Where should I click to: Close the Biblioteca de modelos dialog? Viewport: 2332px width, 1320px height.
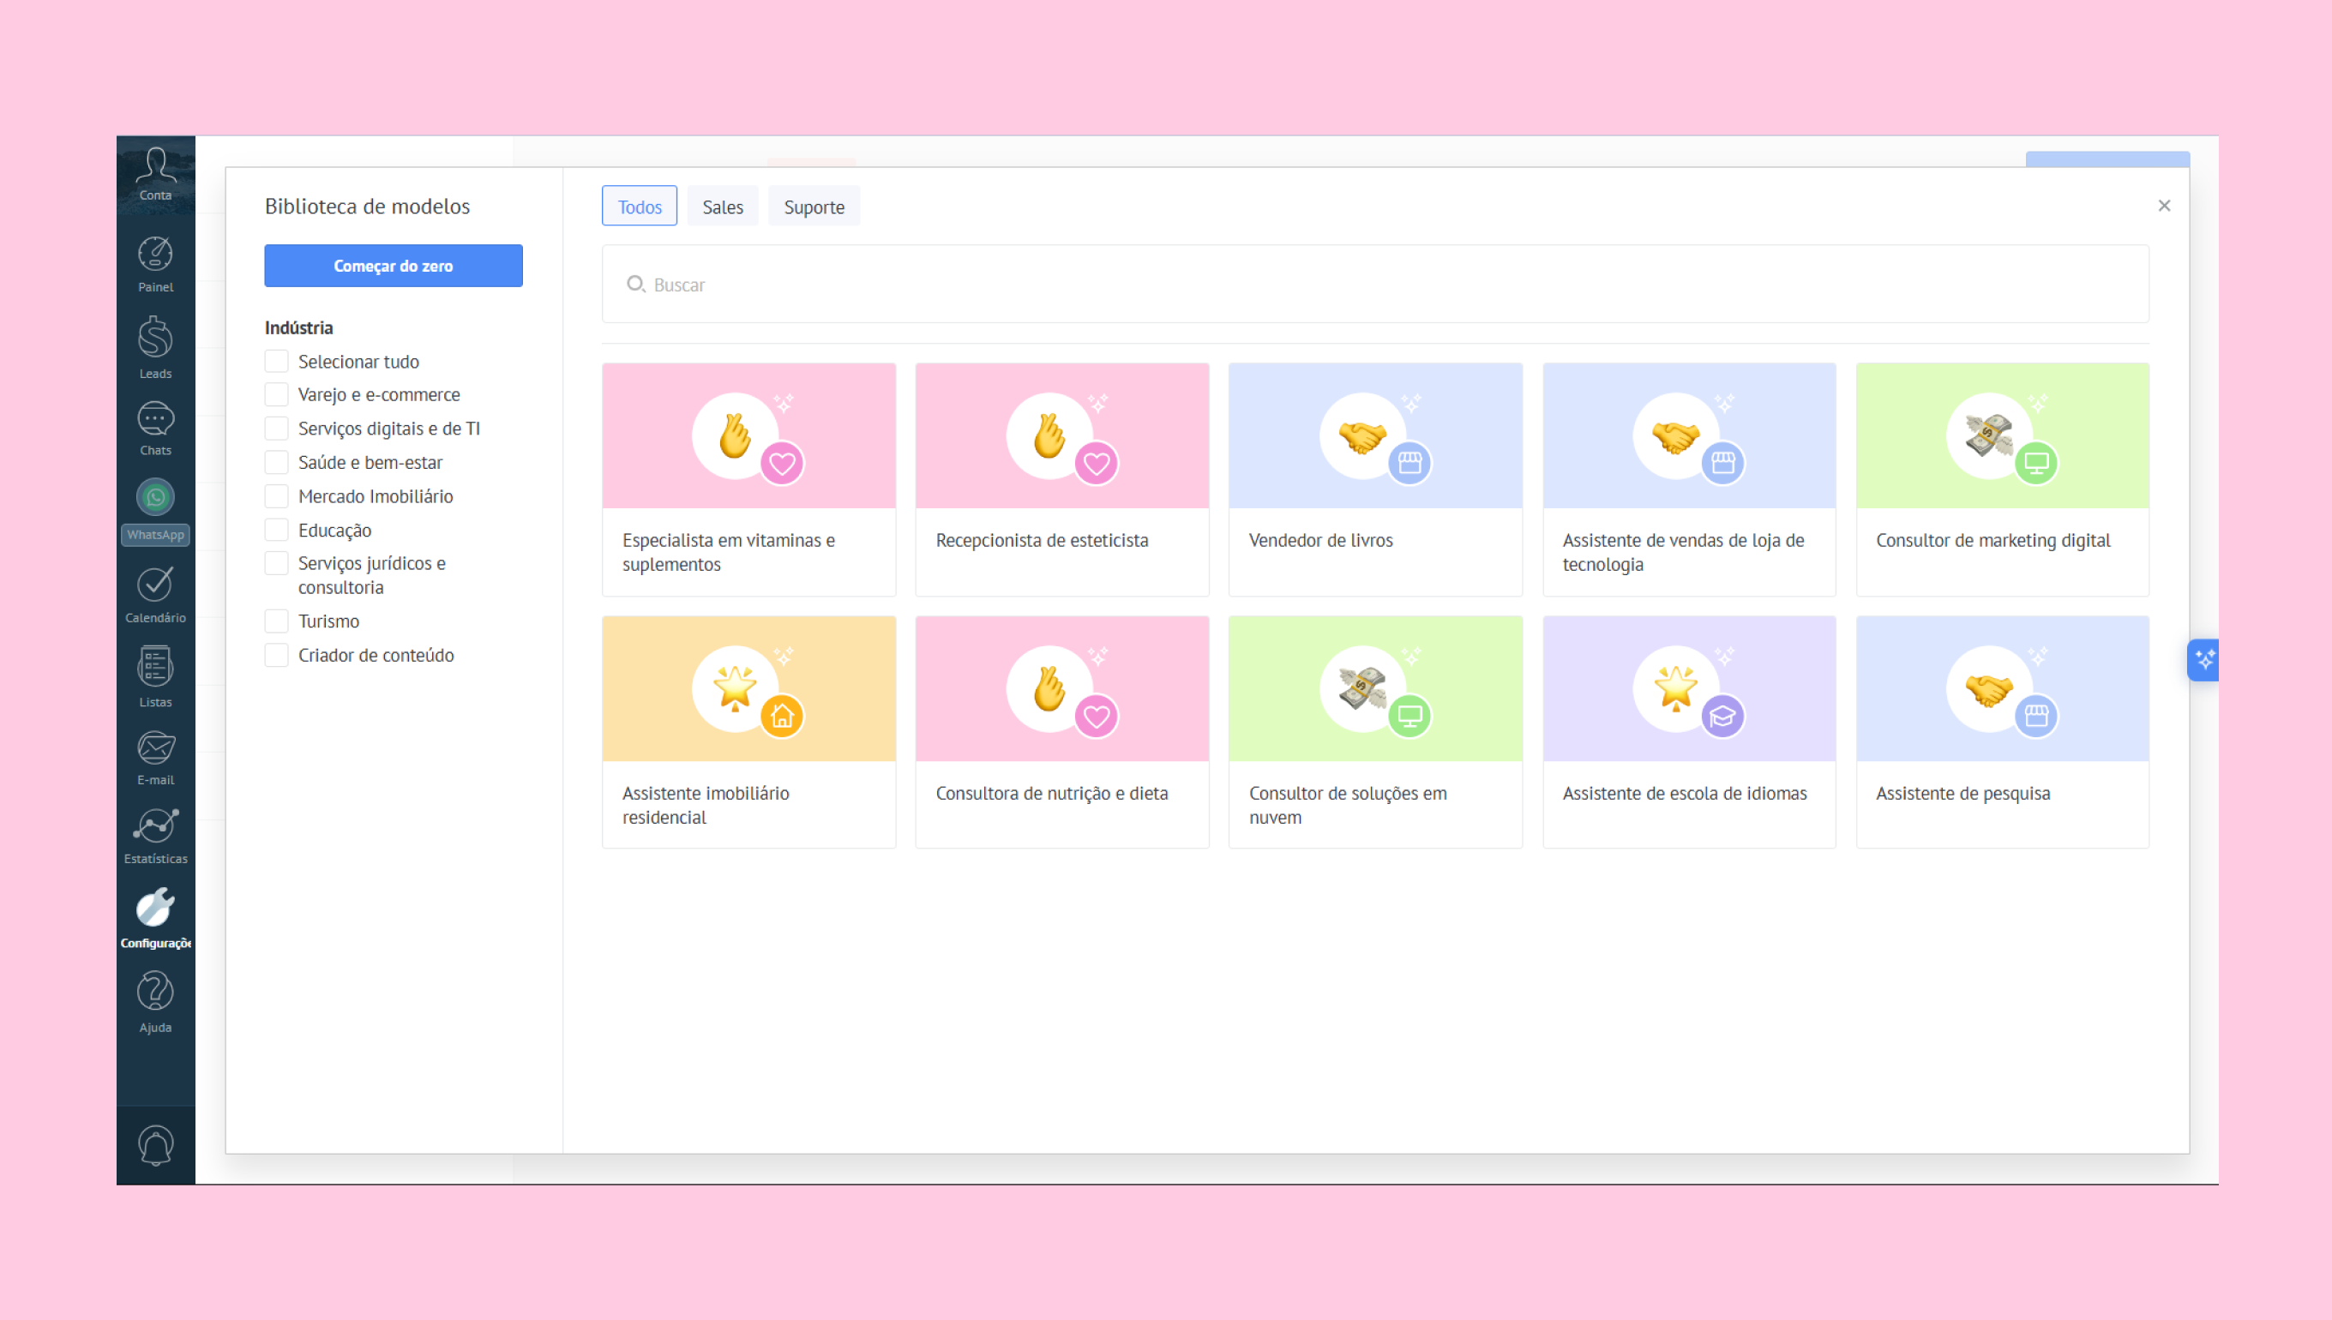point(2164,206)
